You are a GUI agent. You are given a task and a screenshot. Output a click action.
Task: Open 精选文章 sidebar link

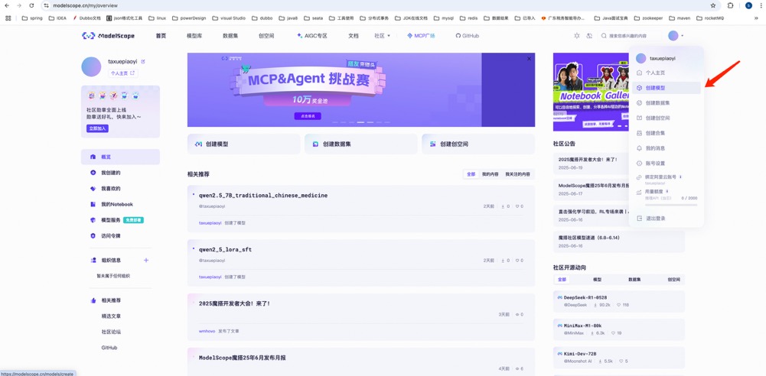pyautogui.click(x=111, y=316)
